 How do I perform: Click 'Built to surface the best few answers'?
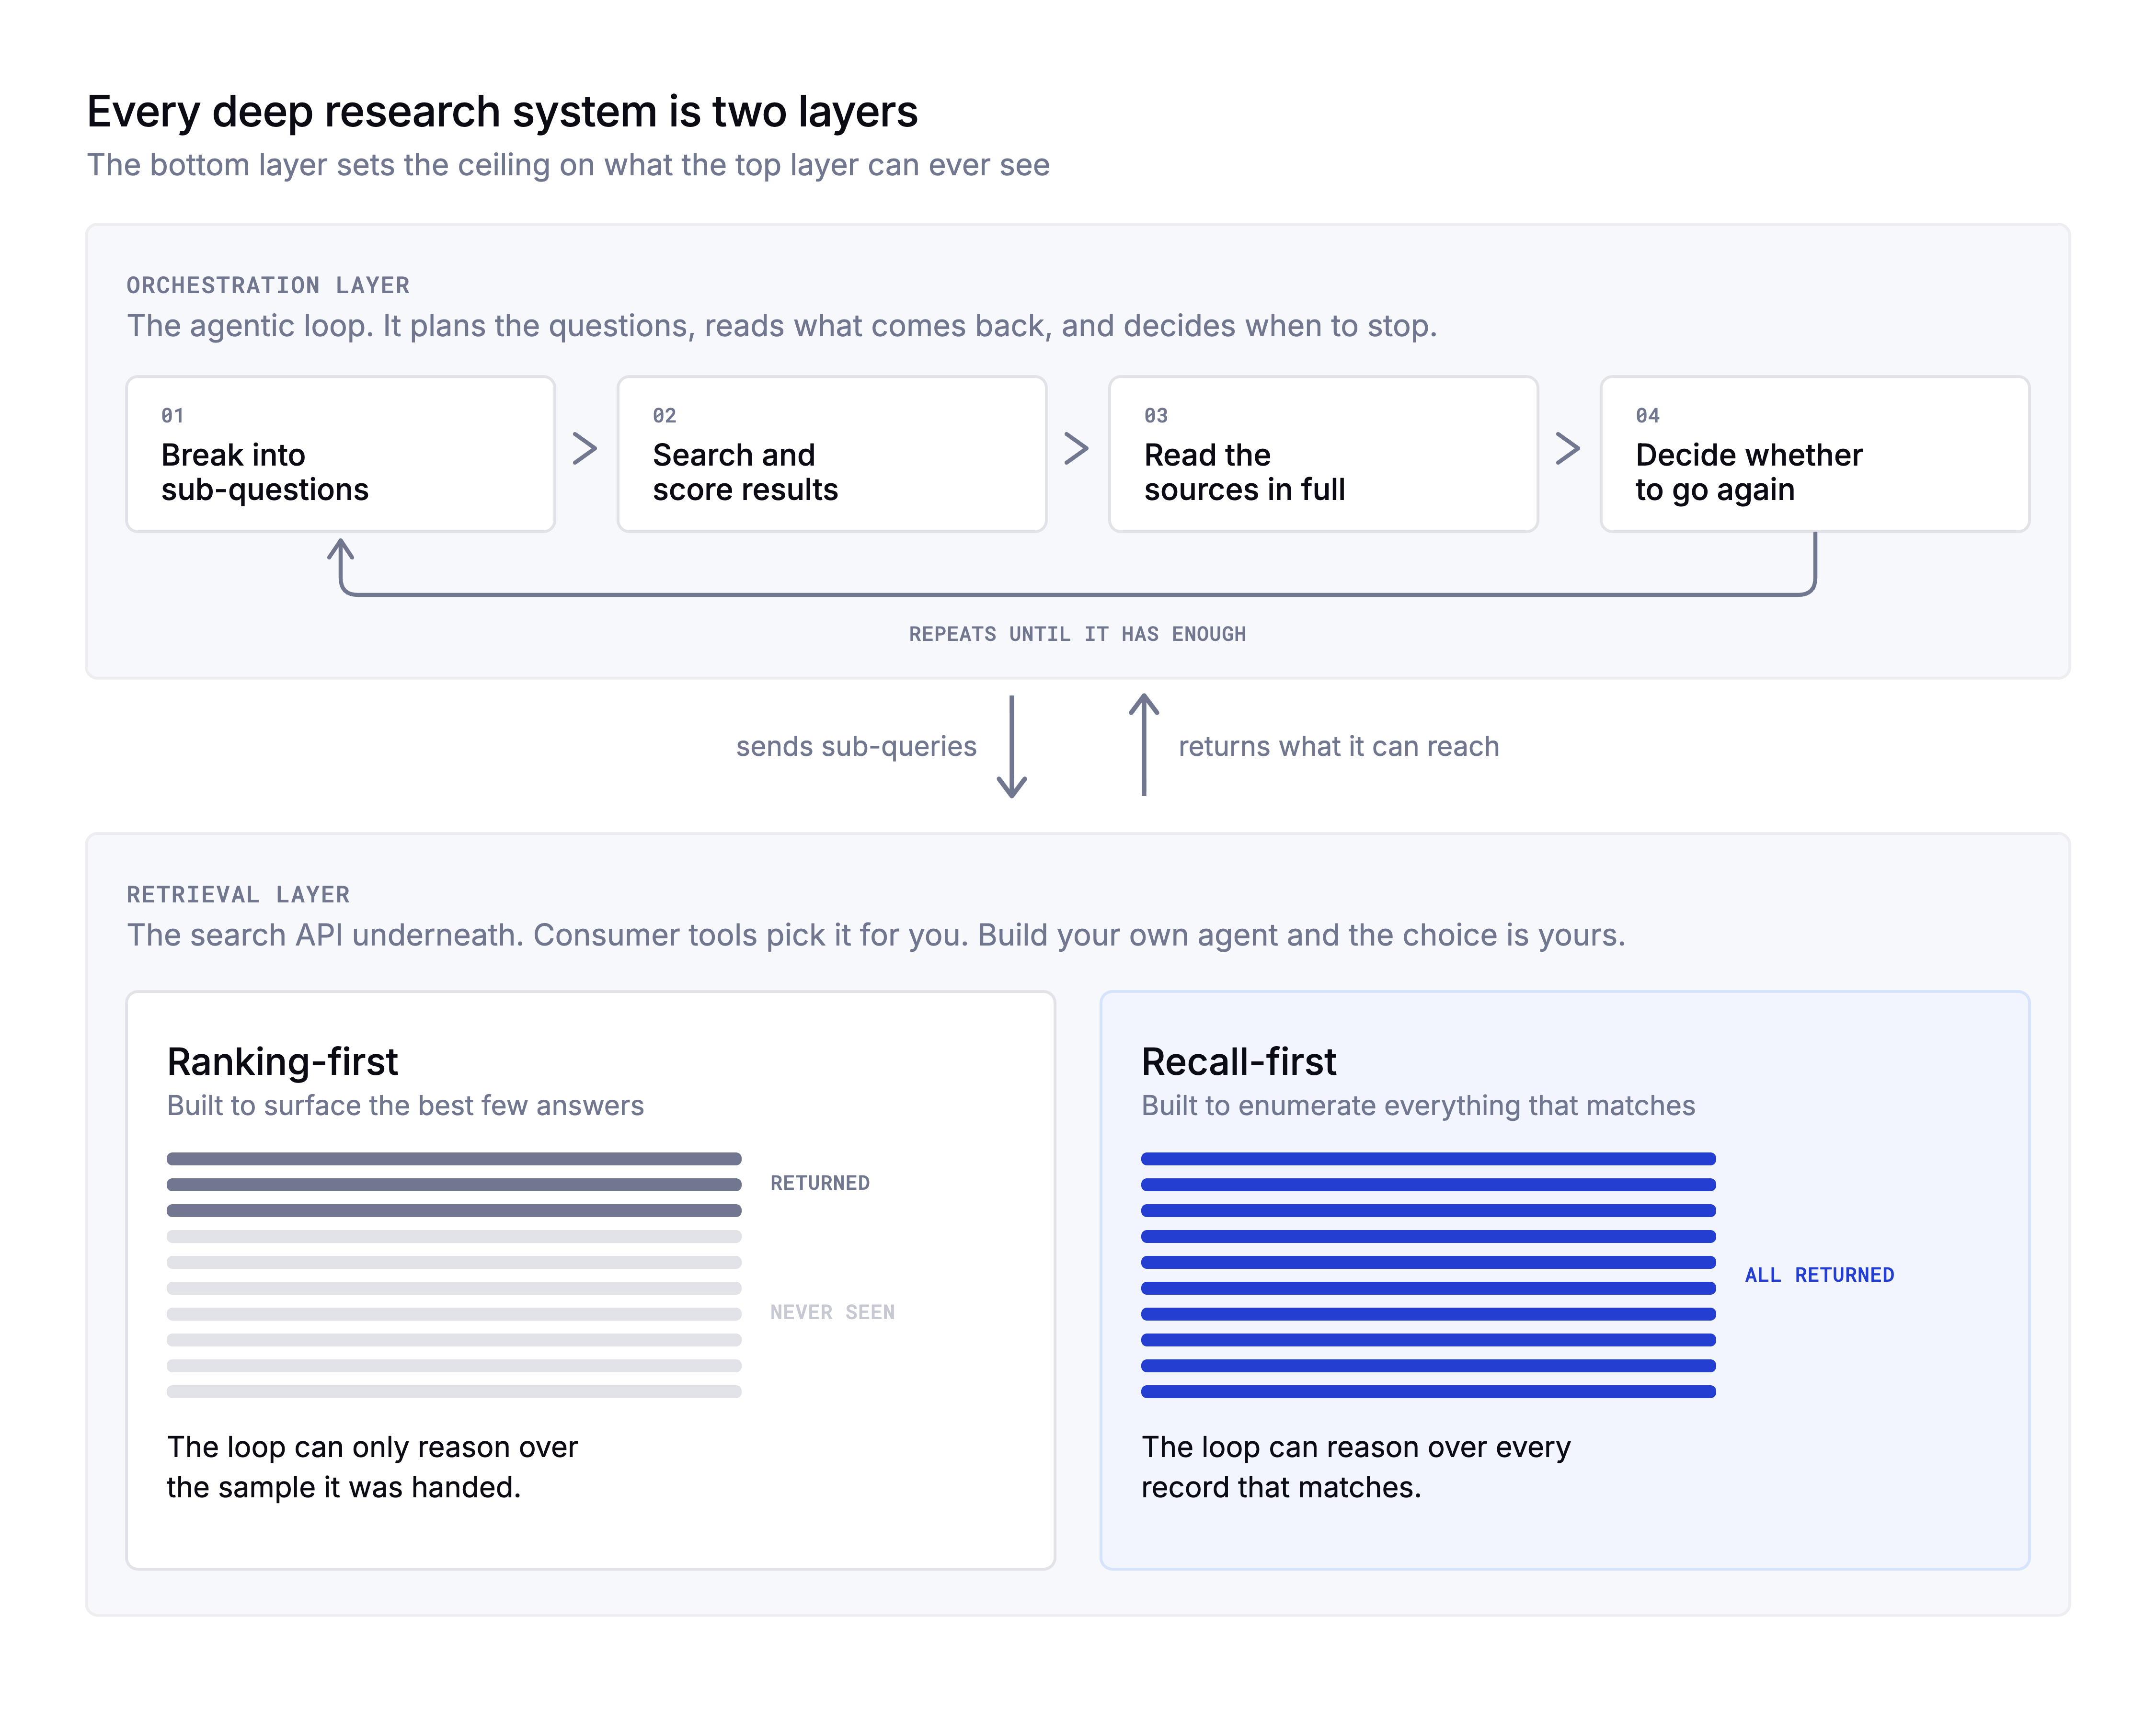(x=405, y=1106)
